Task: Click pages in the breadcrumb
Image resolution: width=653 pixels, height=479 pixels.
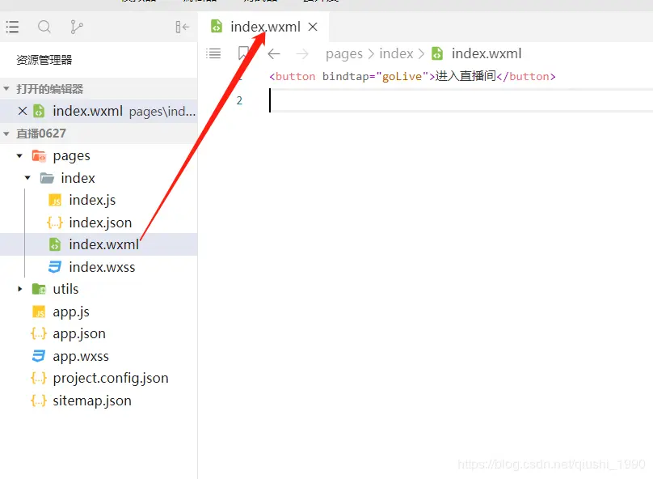Action: pos(344,53)
